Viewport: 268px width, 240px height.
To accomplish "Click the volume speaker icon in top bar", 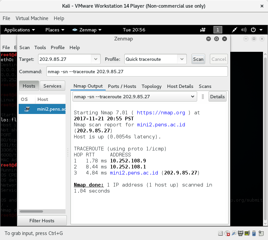I will pos(244,30).
